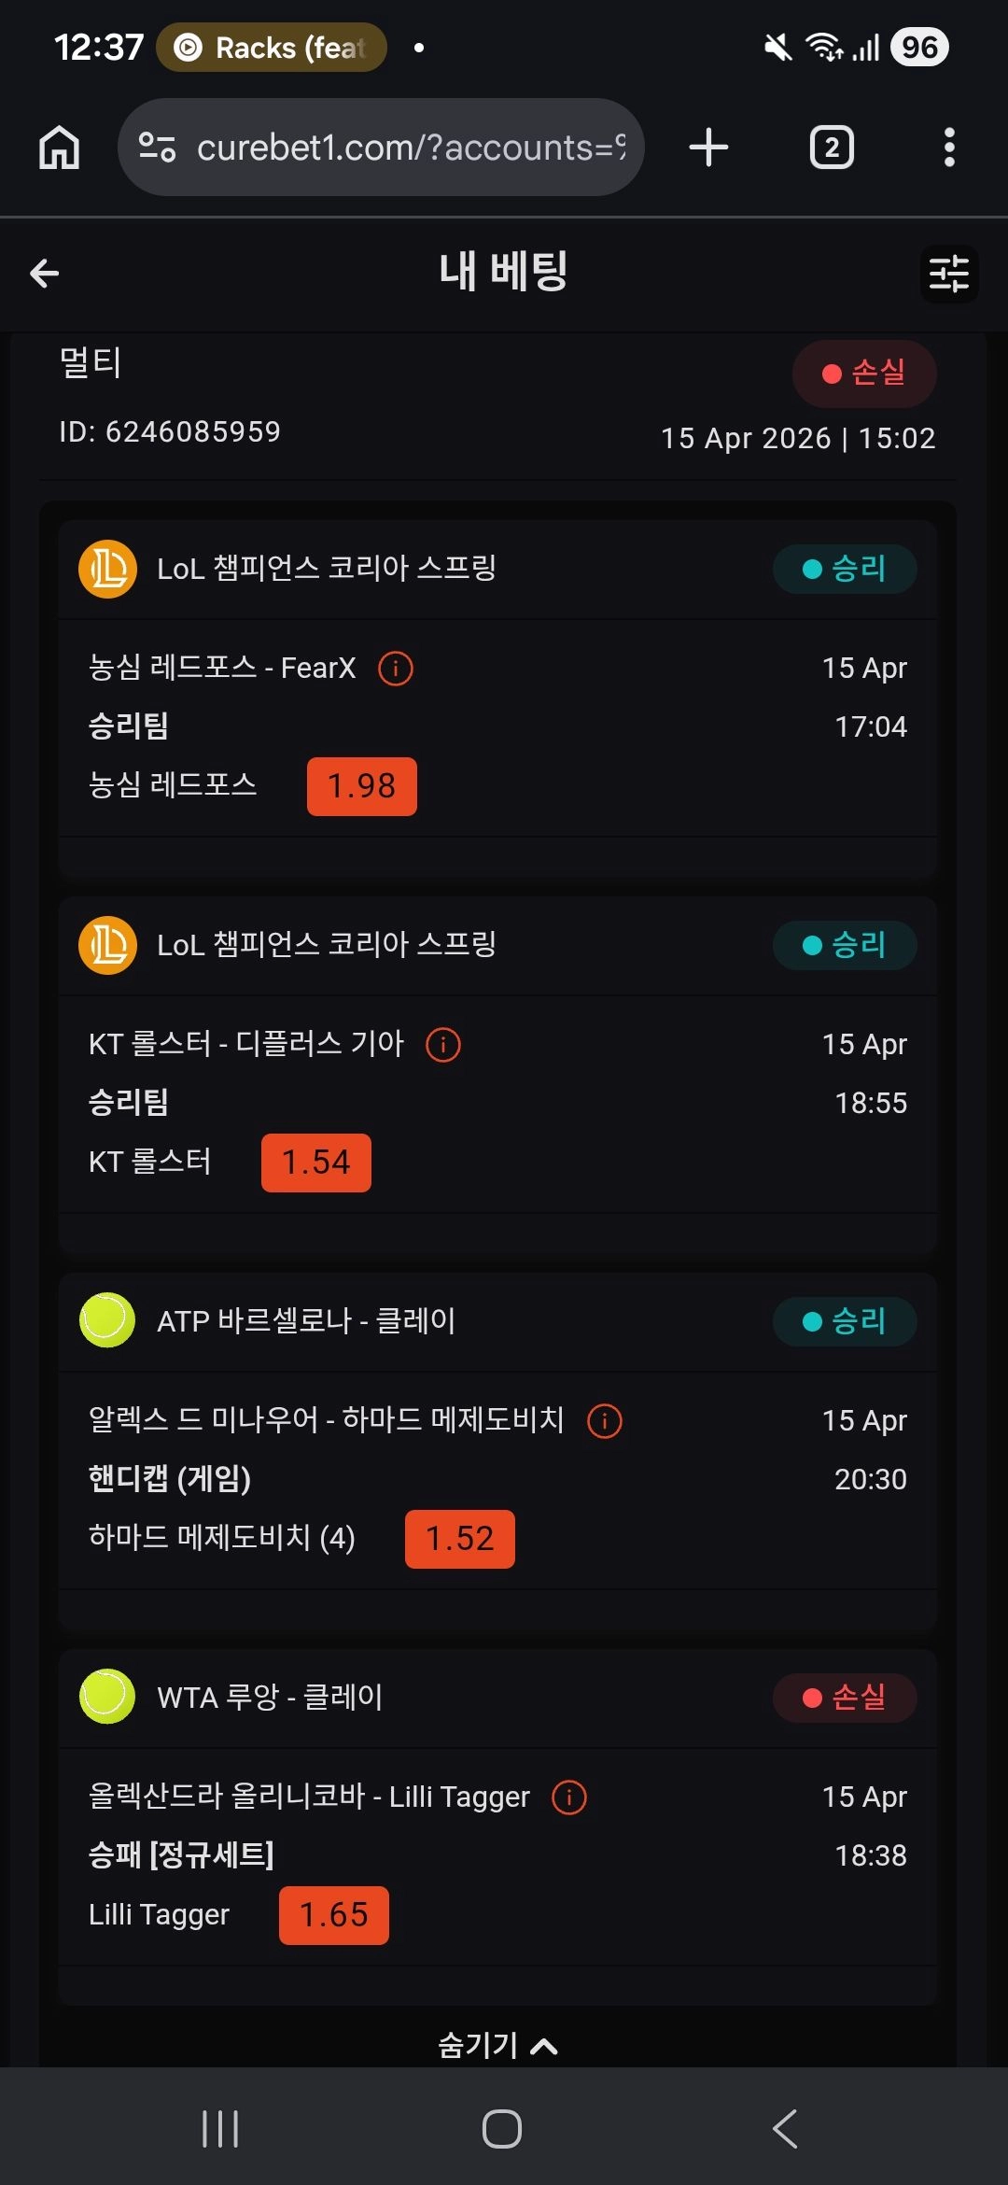Show info for 알렉스 드 미나우어 match
The height and width of the screenshot is (2185, 1008).
click(605, 1421)
